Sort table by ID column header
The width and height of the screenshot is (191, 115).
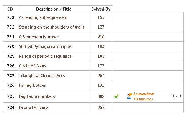[11, 9]
